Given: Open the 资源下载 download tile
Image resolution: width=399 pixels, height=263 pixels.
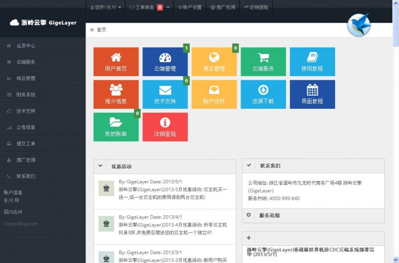Looking at the screenshot, I should click(263, 94).
